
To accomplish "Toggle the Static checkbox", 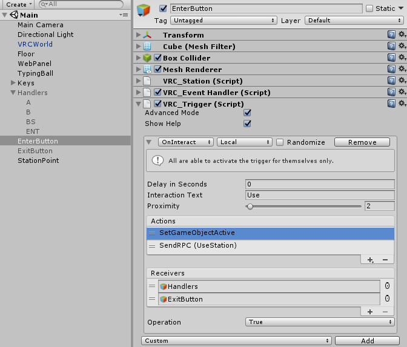I will (369, 8).
